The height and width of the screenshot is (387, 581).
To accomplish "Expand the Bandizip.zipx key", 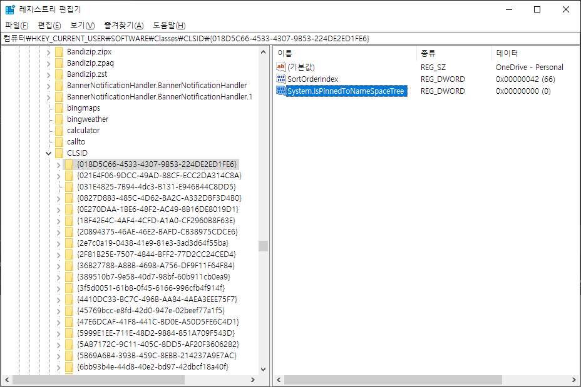I will click(x=49, y=53).
